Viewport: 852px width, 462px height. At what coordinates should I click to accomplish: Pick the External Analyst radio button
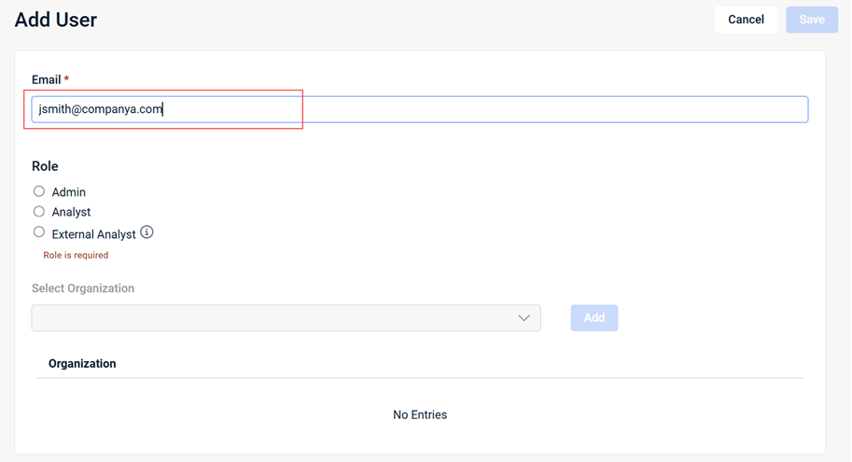(x=39, y=232)
